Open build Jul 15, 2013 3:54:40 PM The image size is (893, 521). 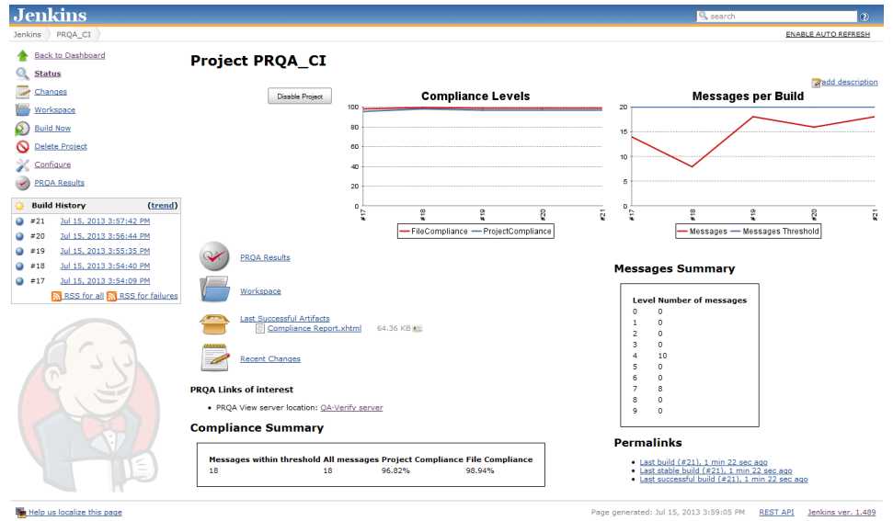[105, 266]
